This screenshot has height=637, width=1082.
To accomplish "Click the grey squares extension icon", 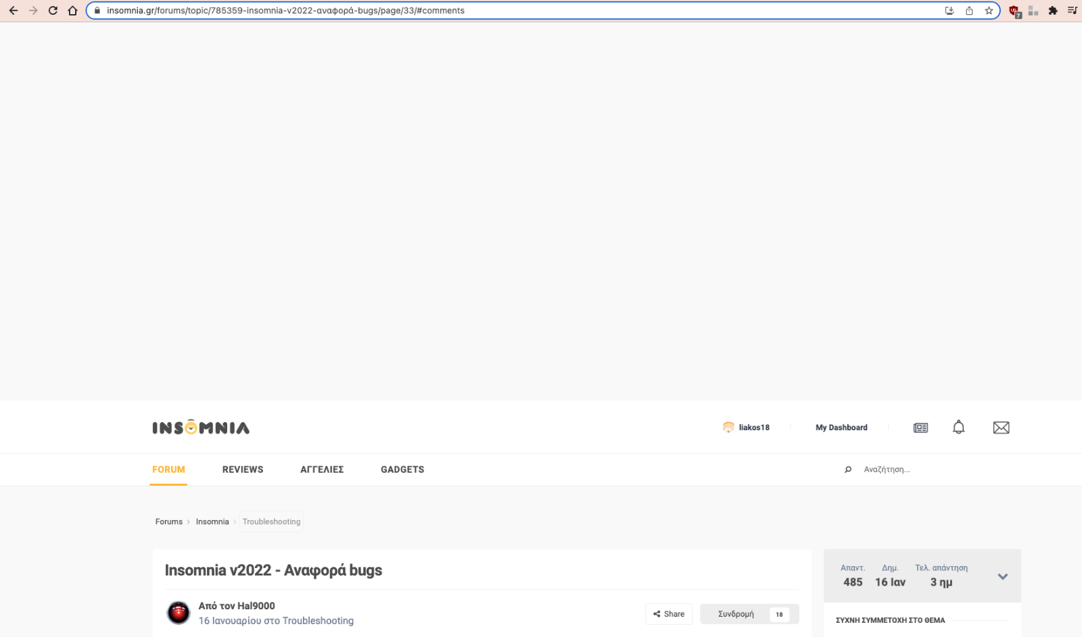I will point(1033,11).
